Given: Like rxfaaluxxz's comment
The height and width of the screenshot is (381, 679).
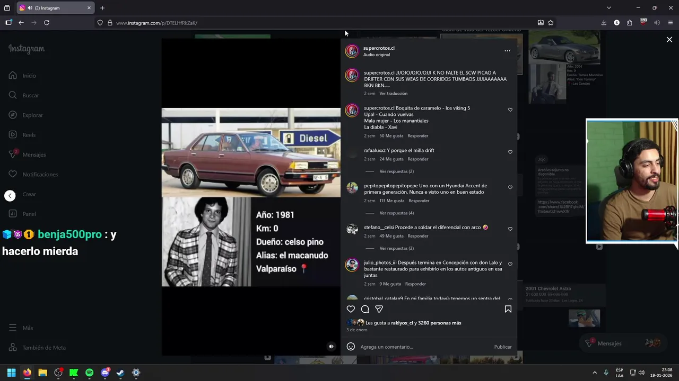Looking at the screenshot, I should point(510,152).
